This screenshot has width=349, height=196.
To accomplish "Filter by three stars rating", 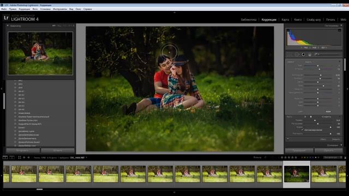I will pos(289,157).
